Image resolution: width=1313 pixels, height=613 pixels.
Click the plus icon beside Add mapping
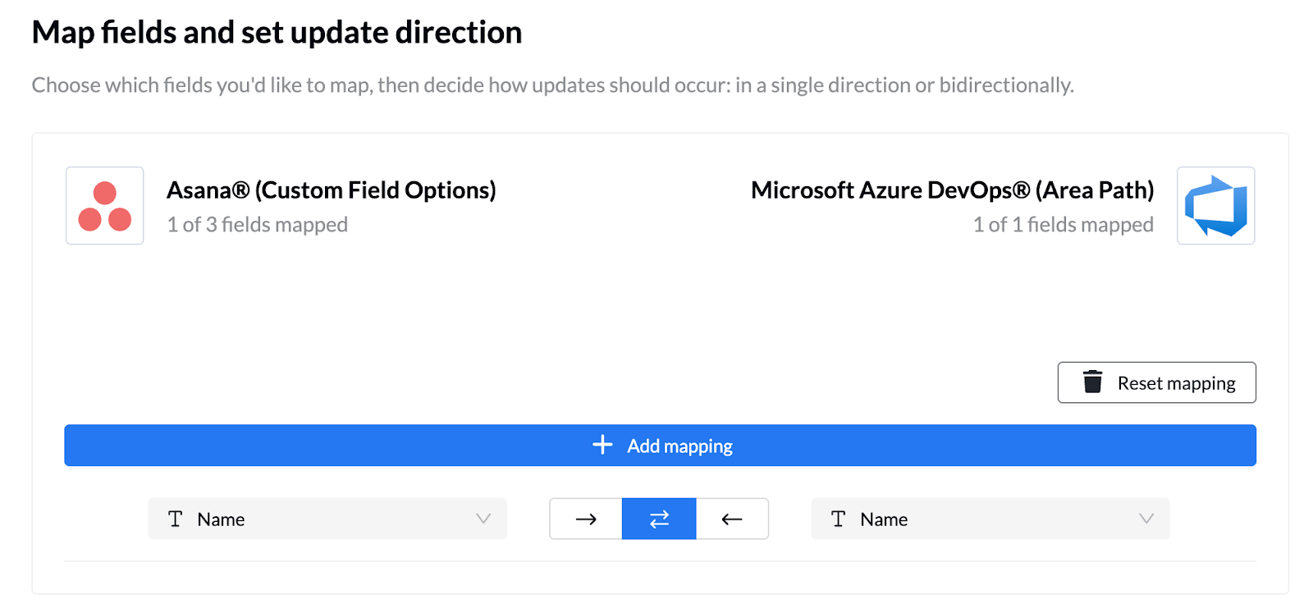click(x=602, y=445)
